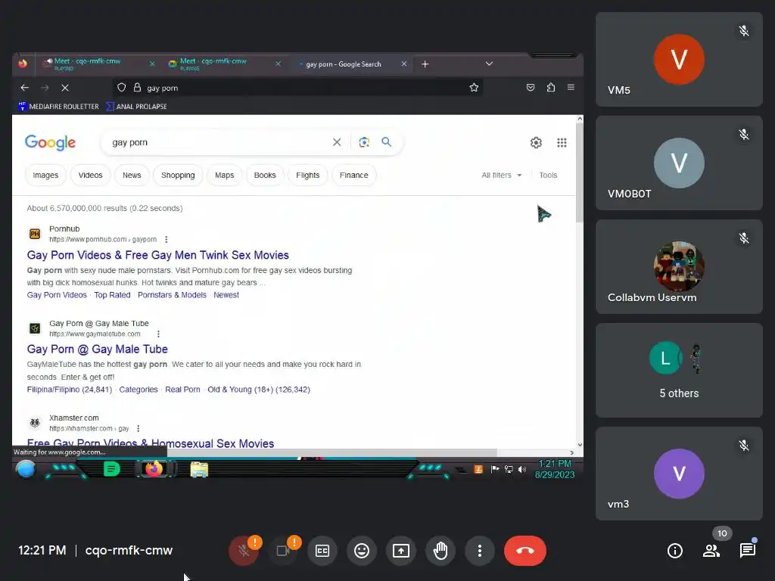Open the Start orb in shared taskbar
The width and height of the screenshot is (775, 581).
click(26, 469)
